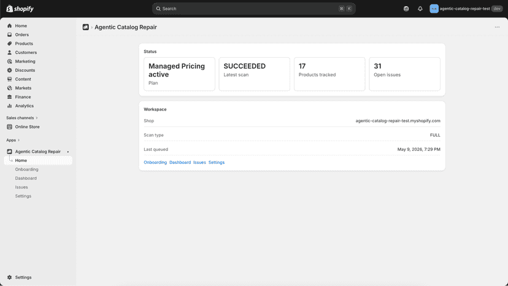Open the Products section
The height and width of the screenshot is (286, 508).
[x=24, y=44]
